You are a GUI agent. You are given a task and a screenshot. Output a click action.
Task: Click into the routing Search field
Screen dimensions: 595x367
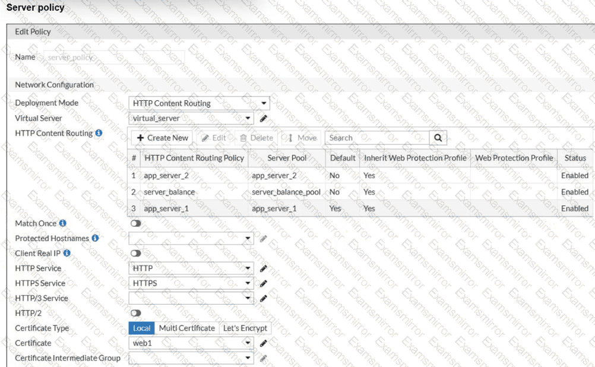(x=377, y=138)
